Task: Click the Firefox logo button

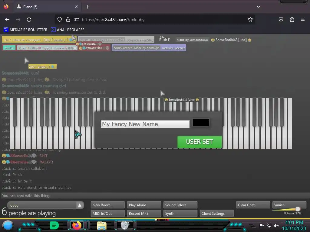Action: (x=6, y=7)
